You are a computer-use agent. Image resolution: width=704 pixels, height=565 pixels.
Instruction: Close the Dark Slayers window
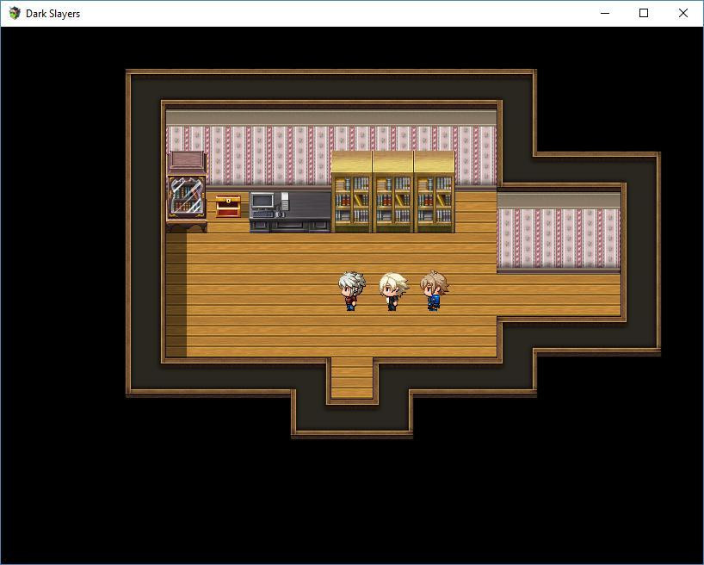click(682, 13)
